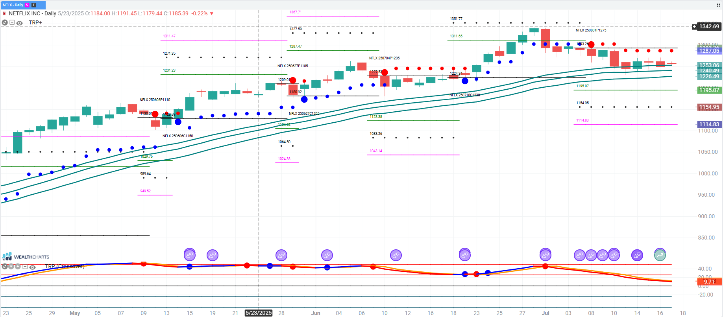
Task: Click the TRP (Crossover) indicator label
Action: click(65, 266)
